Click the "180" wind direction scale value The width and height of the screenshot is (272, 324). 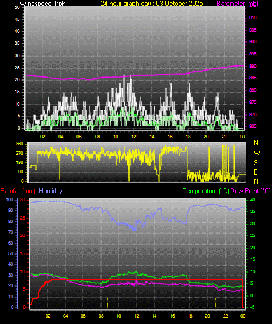[19, 163]
